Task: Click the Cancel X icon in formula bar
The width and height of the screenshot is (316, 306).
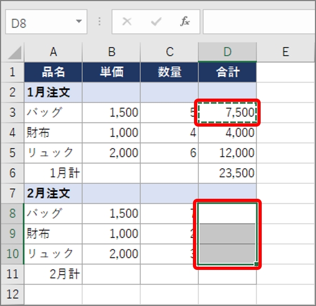Action: [x=127, y=22]
